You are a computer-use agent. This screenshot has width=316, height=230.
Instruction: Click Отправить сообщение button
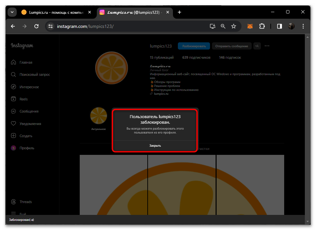click(232, 46)
